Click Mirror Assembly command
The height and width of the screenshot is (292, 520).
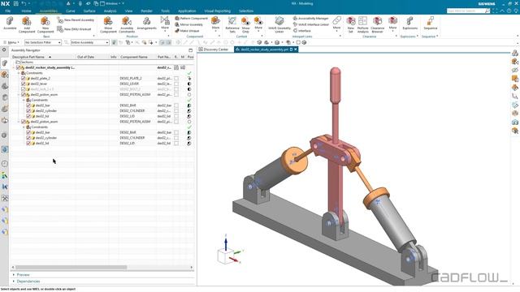click(x=188, y=24)
